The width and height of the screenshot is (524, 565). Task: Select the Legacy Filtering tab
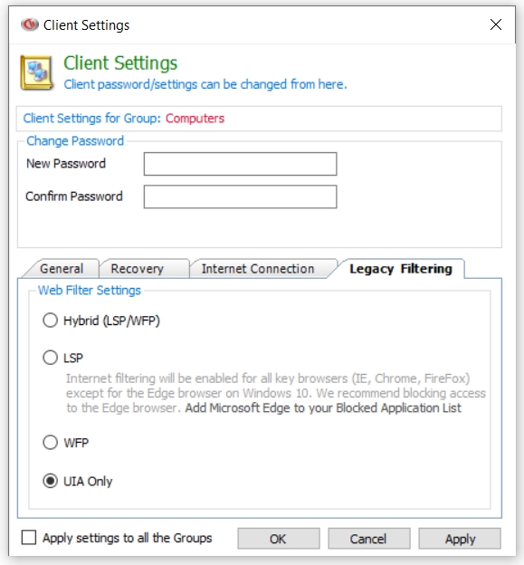coord(401,269)
